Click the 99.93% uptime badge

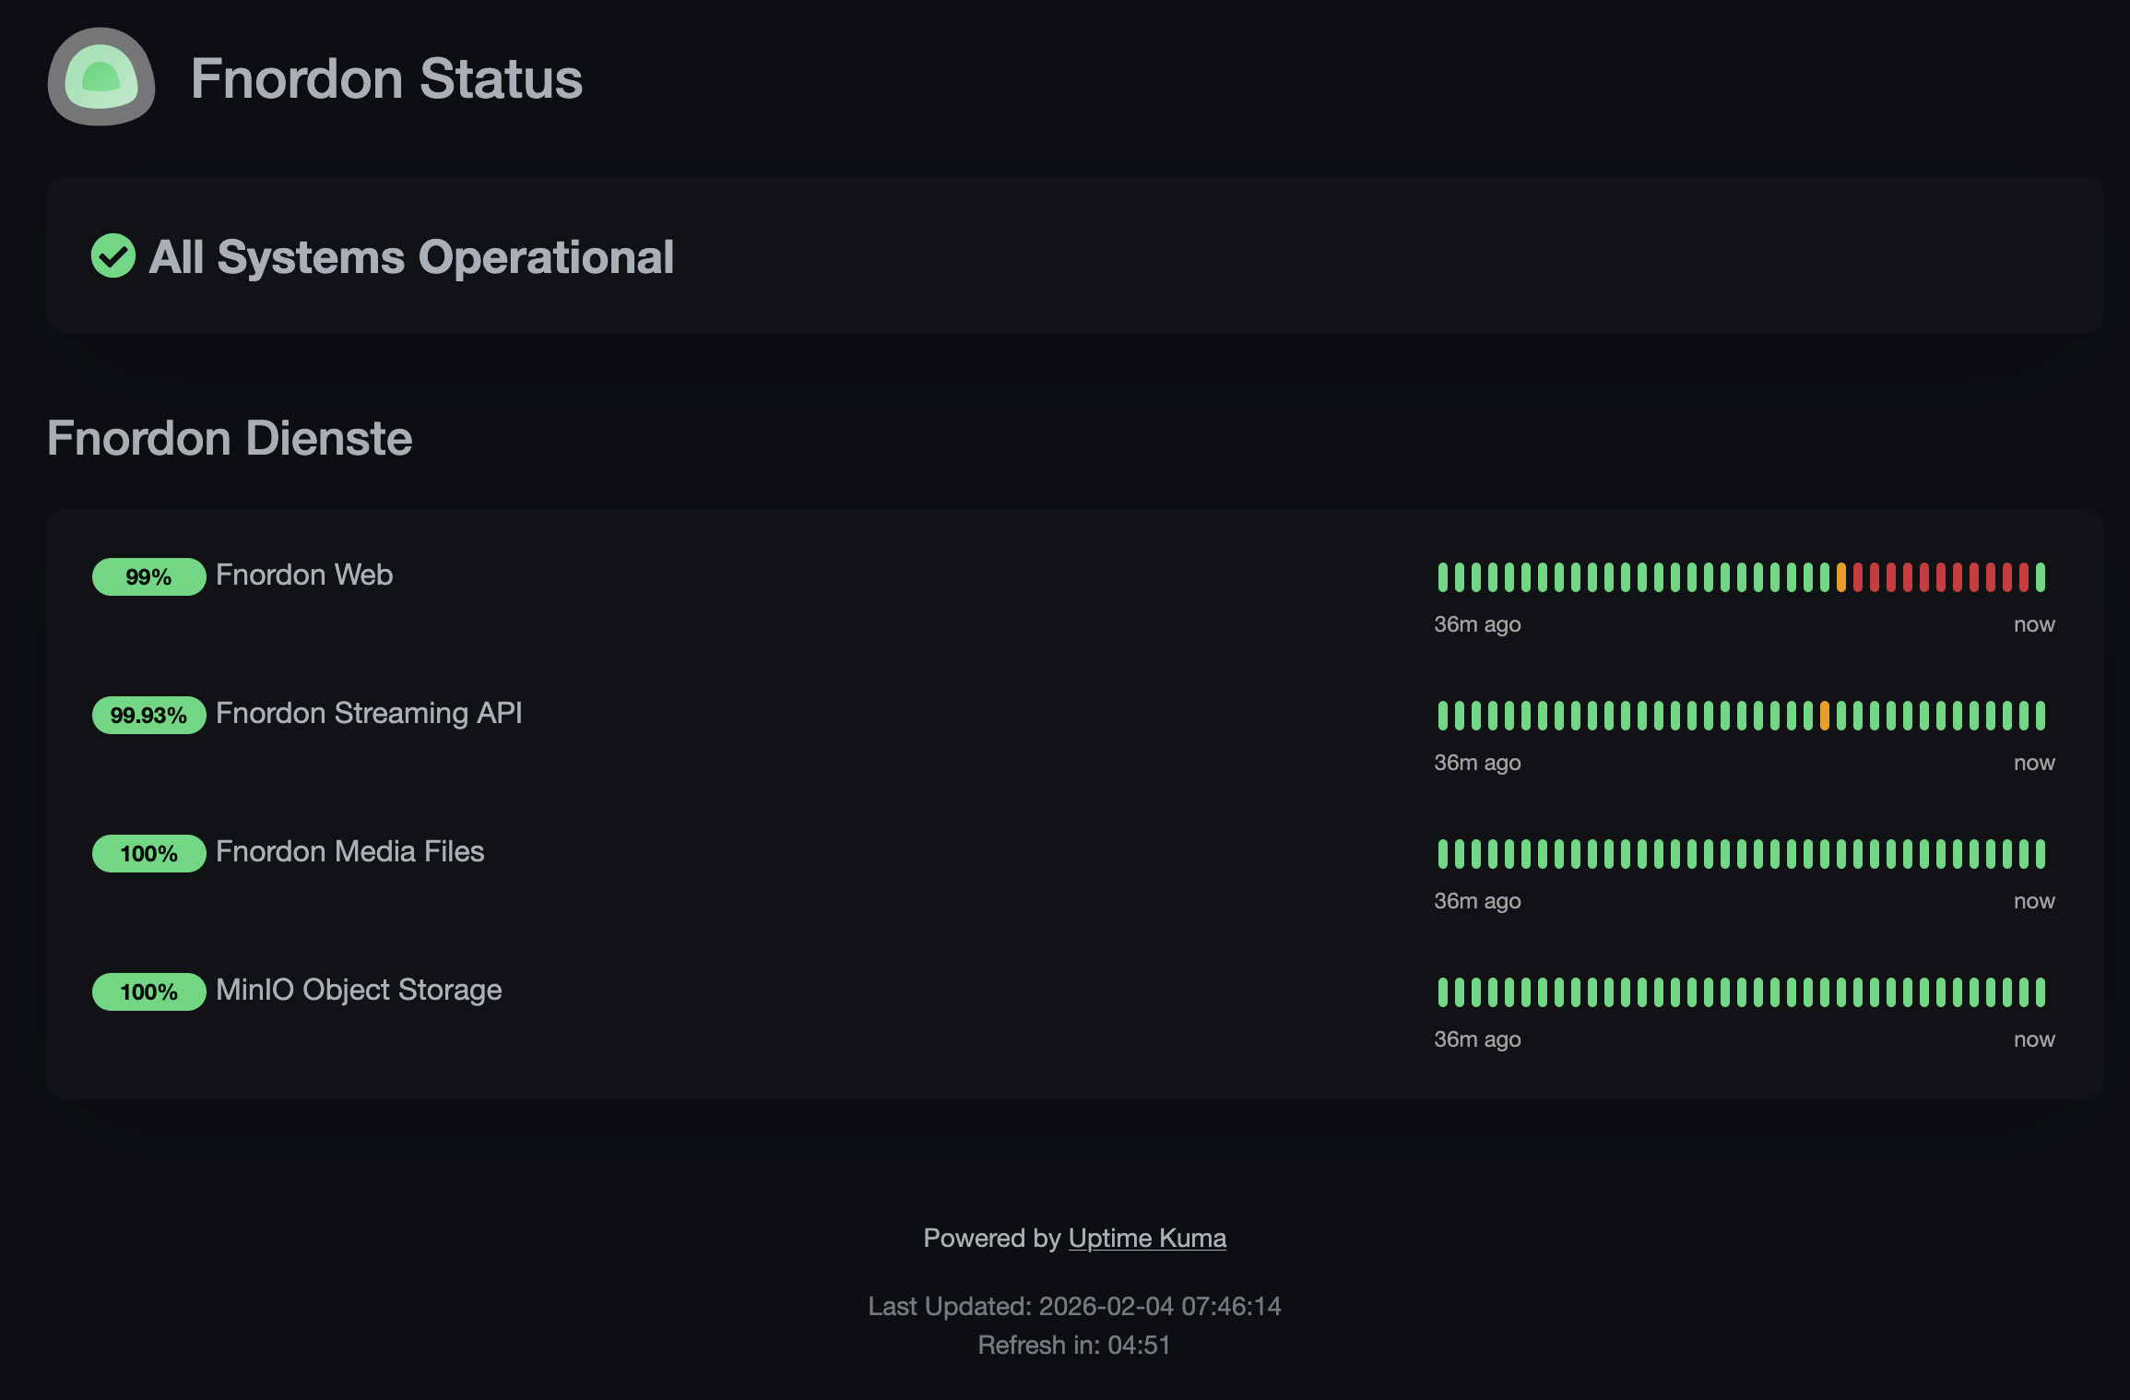[148, 716]
